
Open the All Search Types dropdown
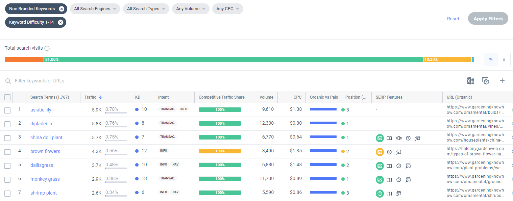point(146,9)
